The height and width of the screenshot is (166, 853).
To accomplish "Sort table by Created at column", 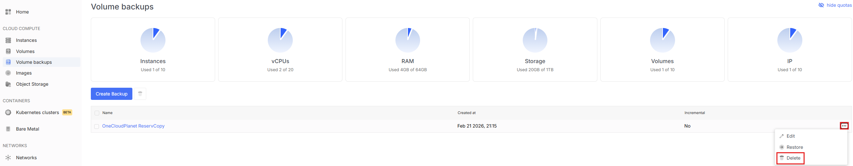I will (x=466, y=113).
